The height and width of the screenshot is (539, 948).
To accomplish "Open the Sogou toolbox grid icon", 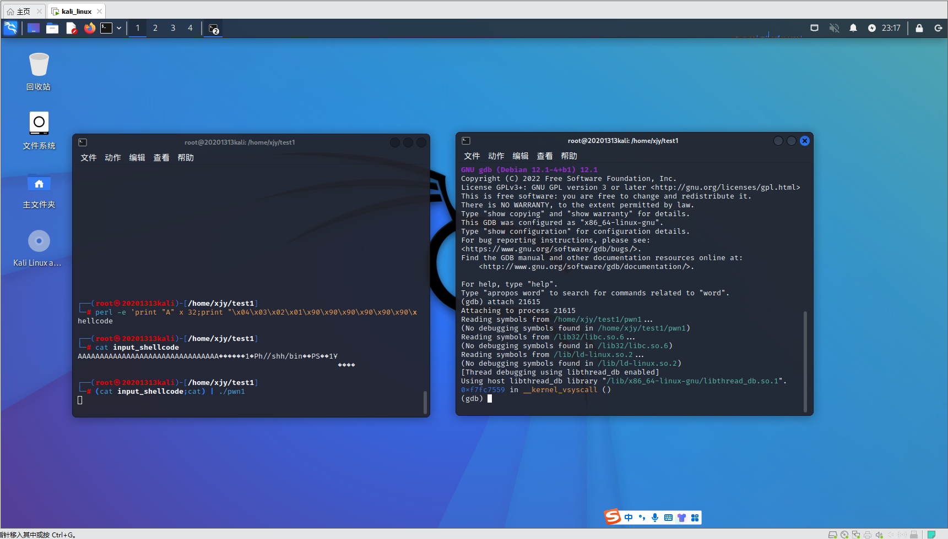I will point(695,518).
